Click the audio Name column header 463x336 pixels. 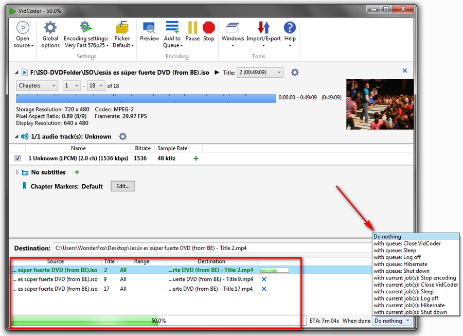78,148
